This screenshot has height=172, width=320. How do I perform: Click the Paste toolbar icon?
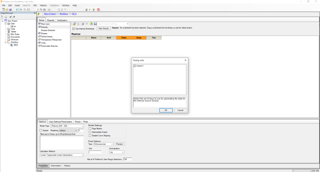[44, 10]
